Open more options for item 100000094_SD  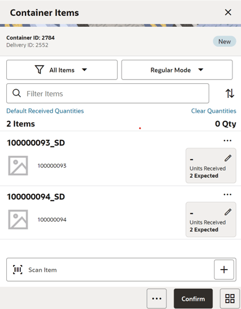pos(227,195)
